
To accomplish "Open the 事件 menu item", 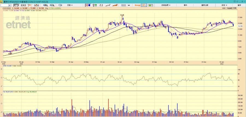I will click(186, 5).
